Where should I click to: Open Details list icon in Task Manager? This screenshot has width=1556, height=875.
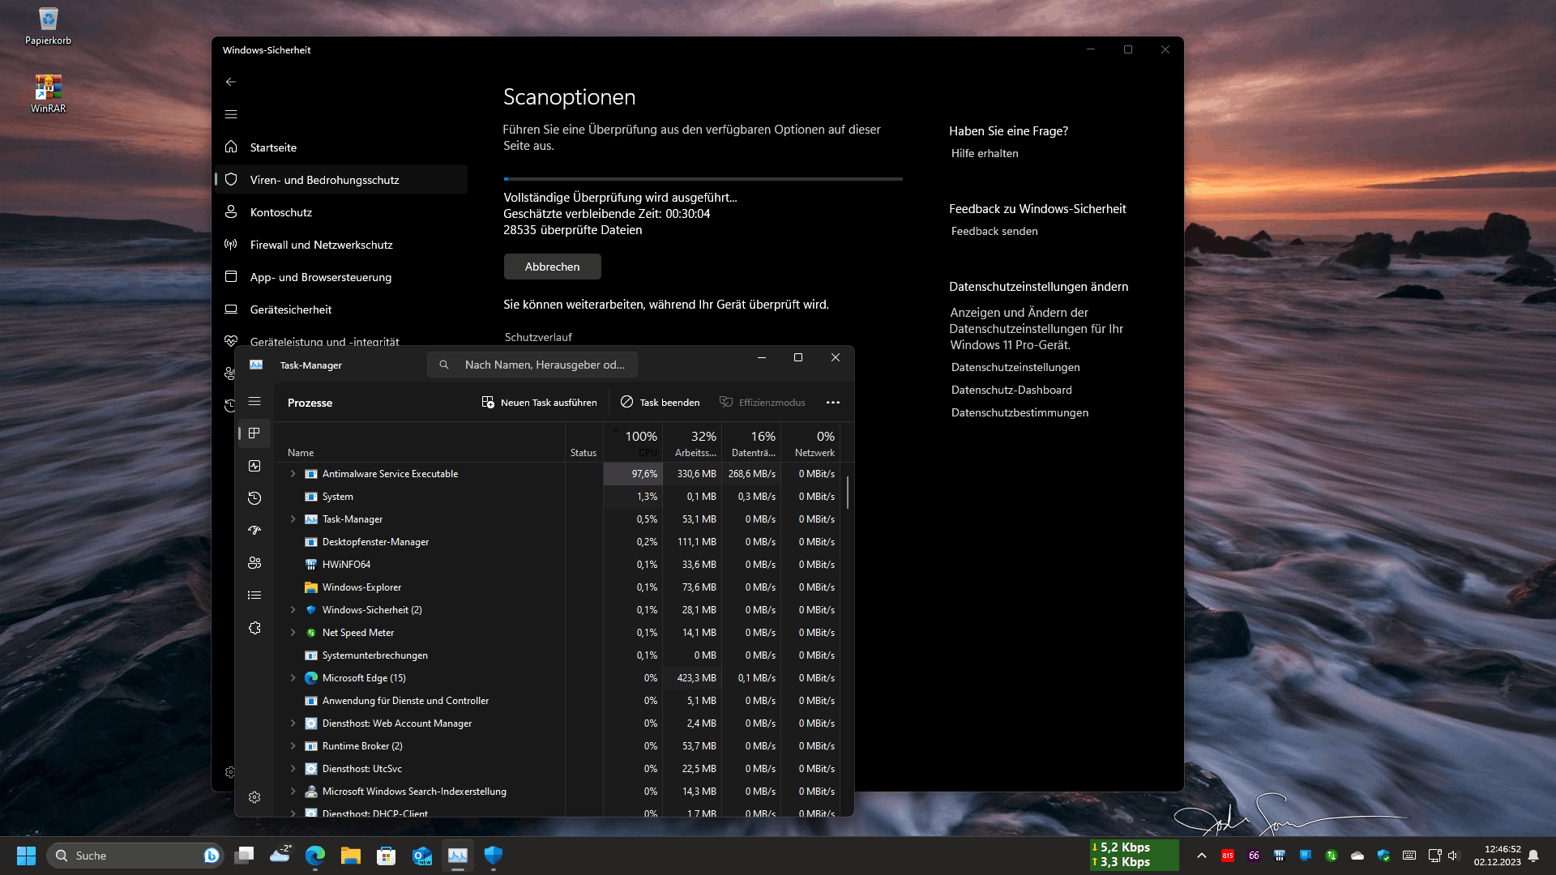tap(254, 595)
